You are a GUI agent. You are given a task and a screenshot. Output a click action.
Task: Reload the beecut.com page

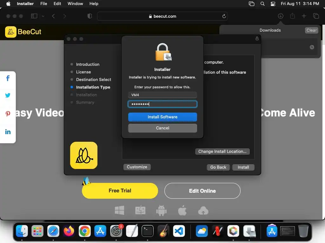224,16
